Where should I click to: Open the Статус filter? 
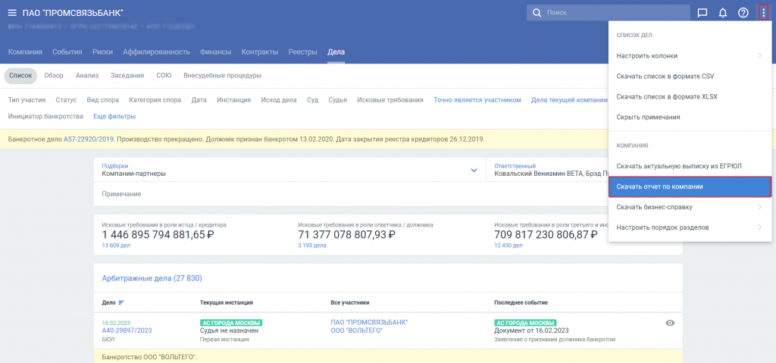(67, 100)
